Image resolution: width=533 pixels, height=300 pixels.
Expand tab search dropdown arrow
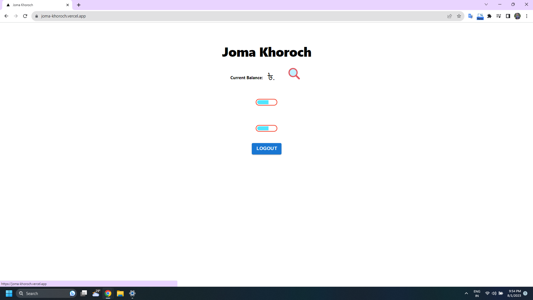tap(486, 4)
